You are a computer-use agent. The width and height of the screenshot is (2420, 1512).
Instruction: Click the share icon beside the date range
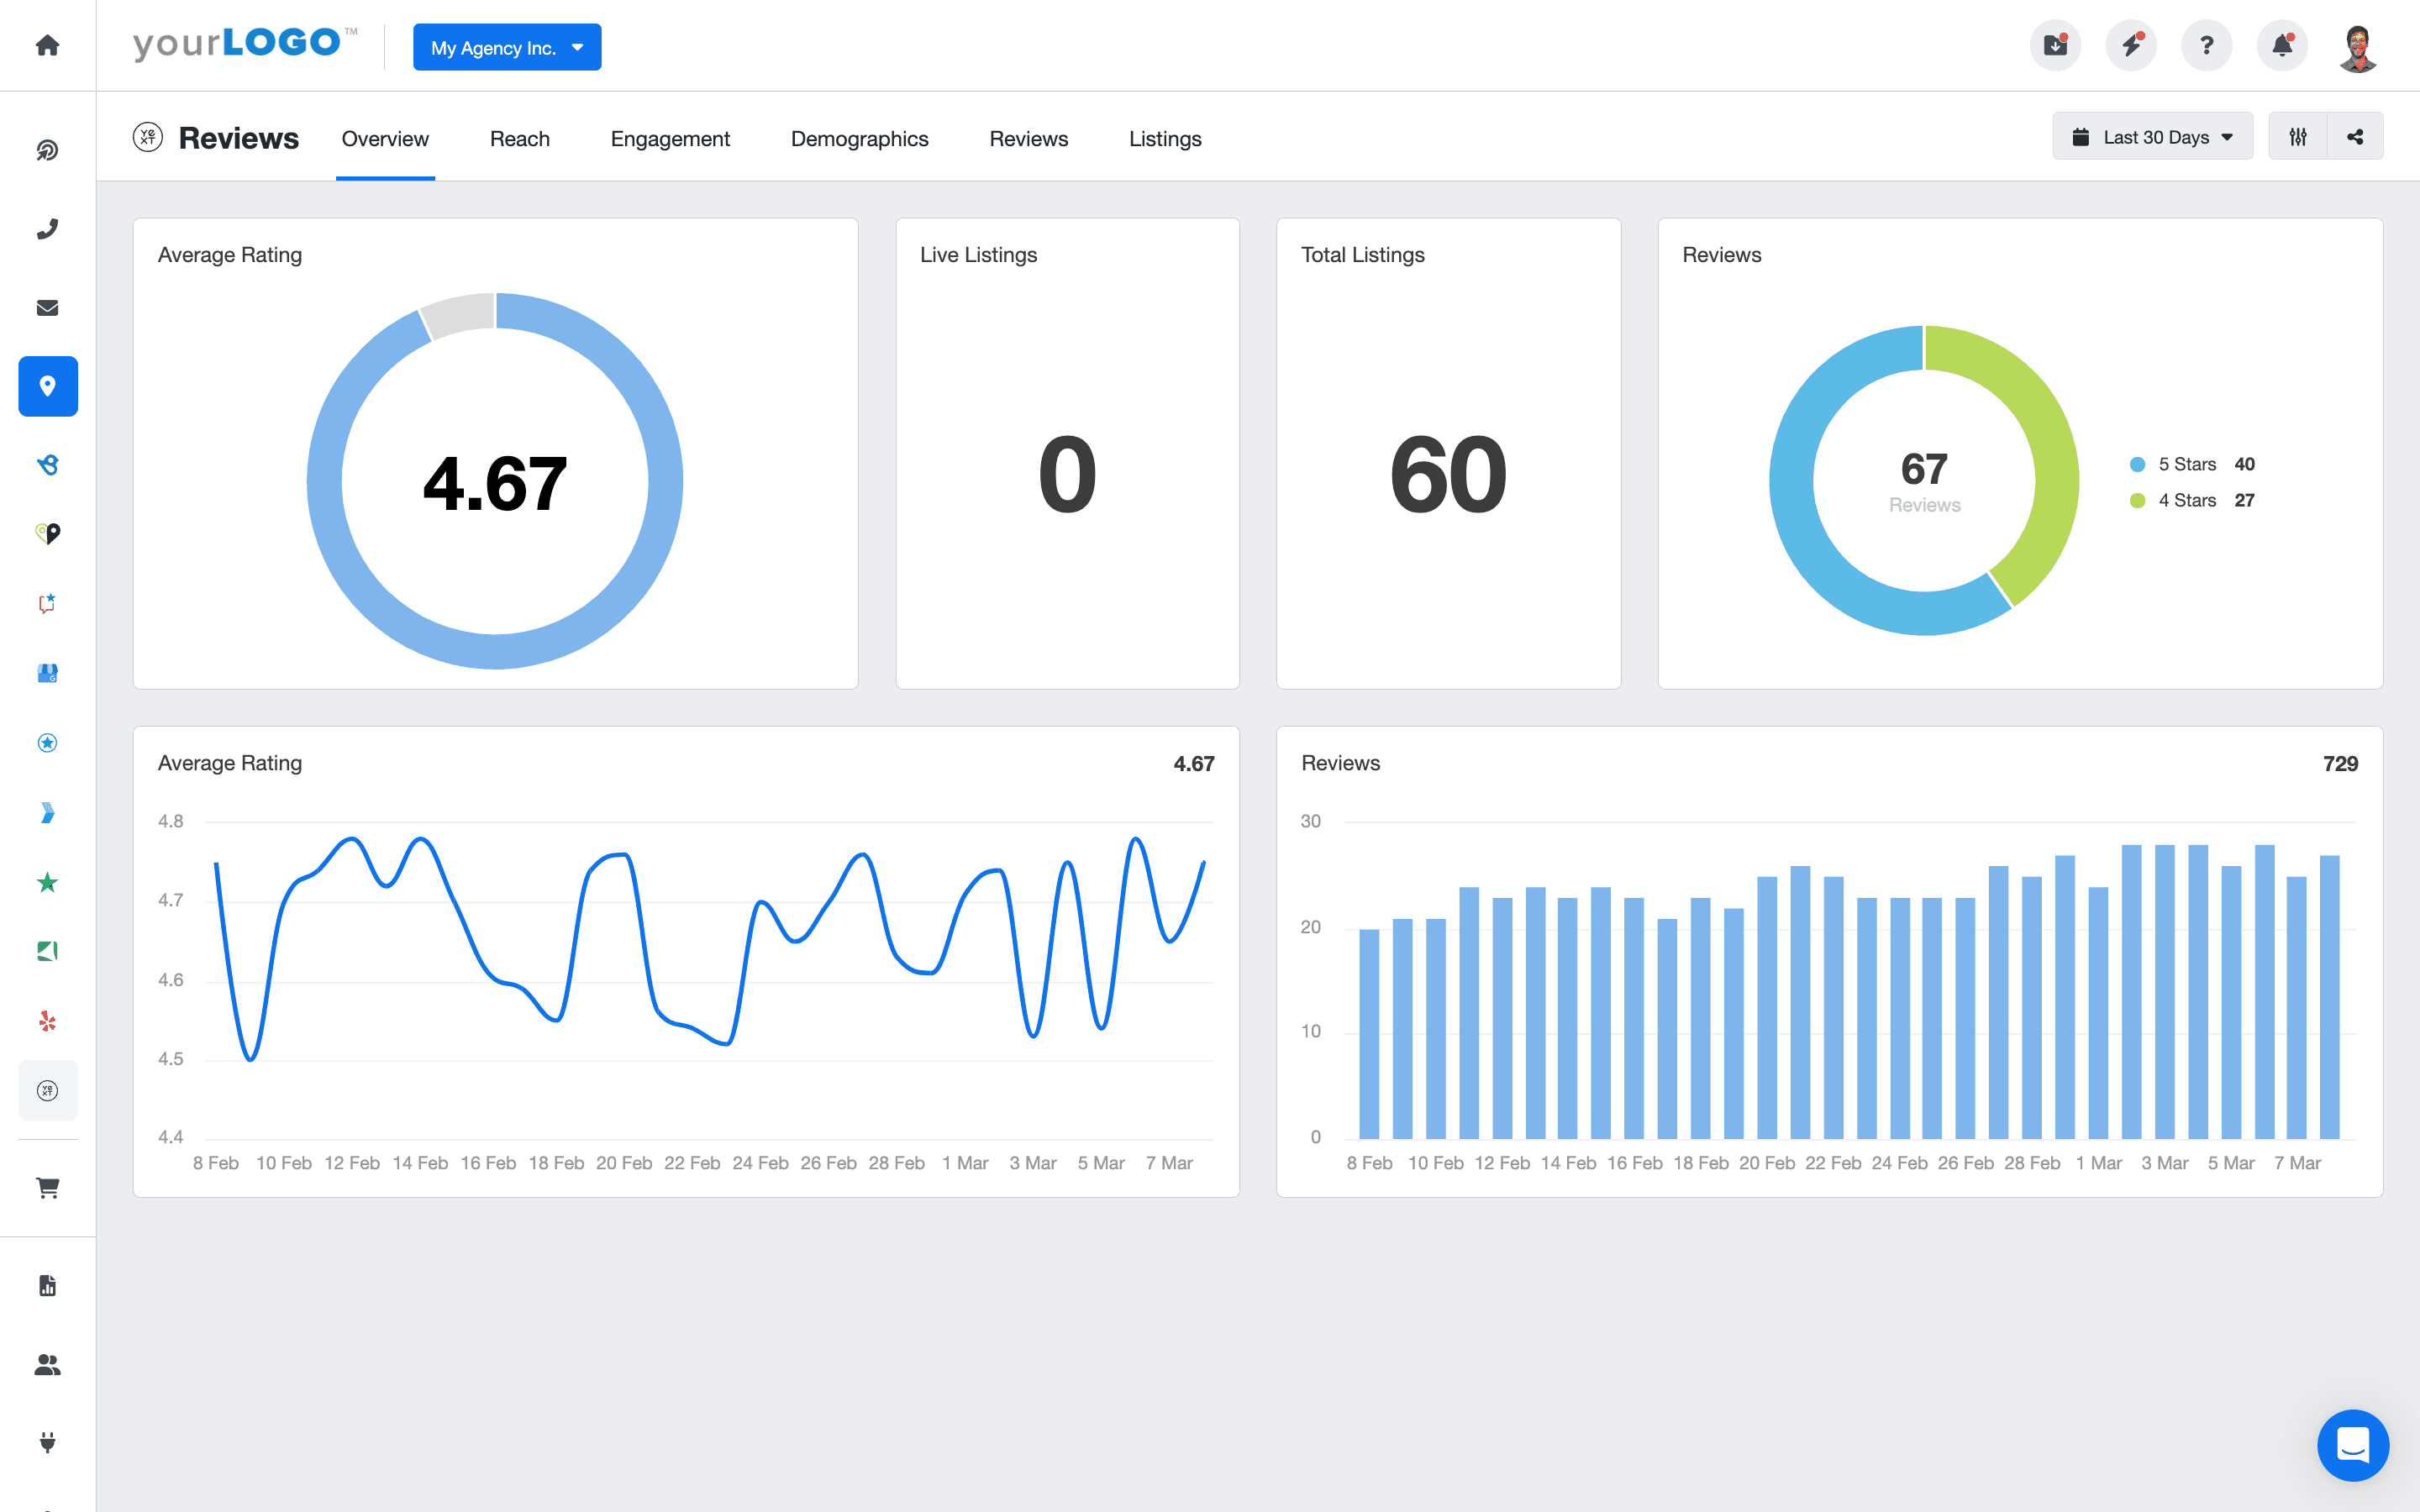tap(2355, 137)
